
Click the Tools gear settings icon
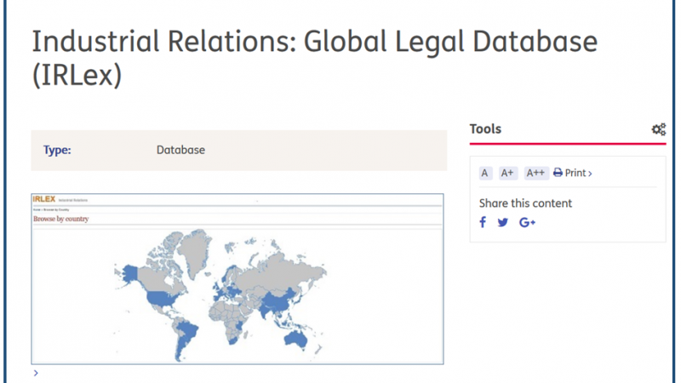coord(658,129)
